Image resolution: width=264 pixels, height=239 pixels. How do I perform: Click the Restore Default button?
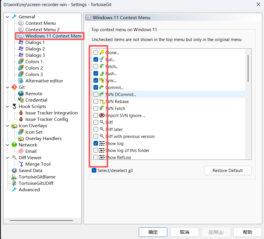[x=227, y=171]
